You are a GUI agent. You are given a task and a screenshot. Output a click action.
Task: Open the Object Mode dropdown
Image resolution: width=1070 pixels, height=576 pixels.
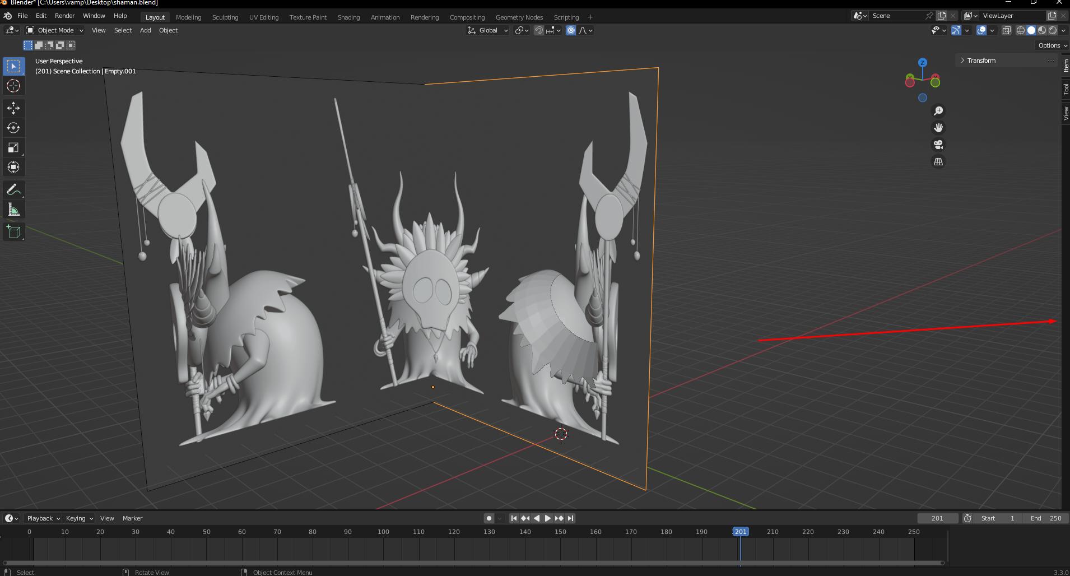tap(55, 30)
